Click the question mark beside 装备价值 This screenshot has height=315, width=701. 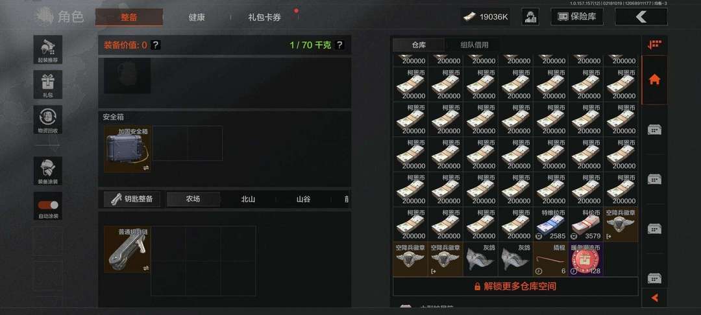tap(155, 45)
